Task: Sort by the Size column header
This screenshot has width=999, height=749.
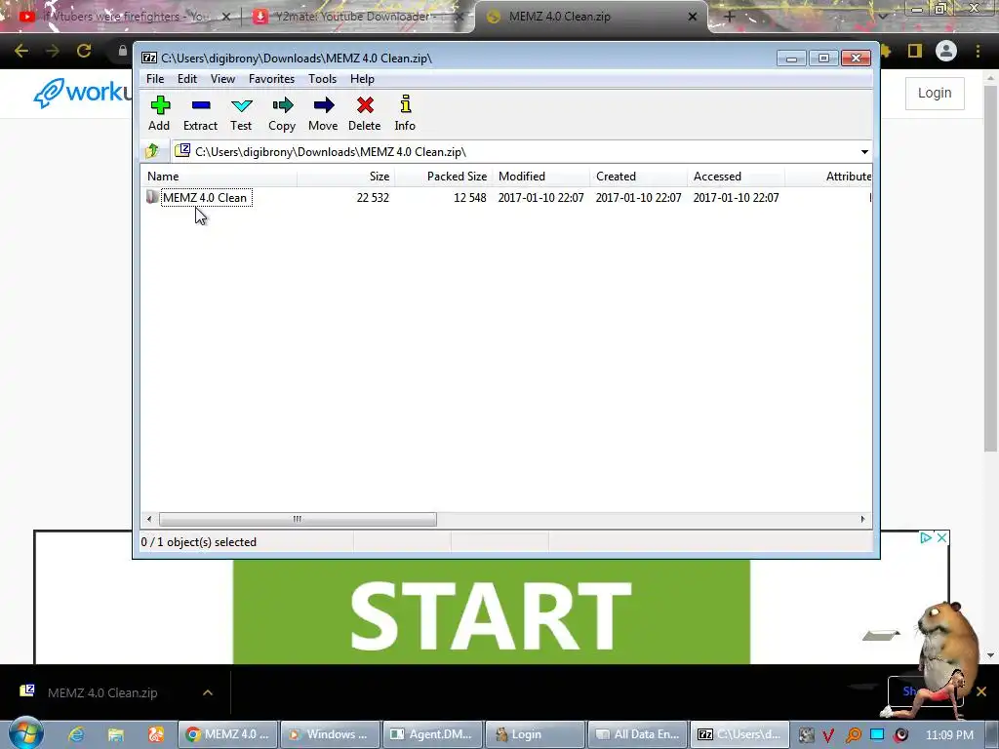Action: (x=345, y=177)
